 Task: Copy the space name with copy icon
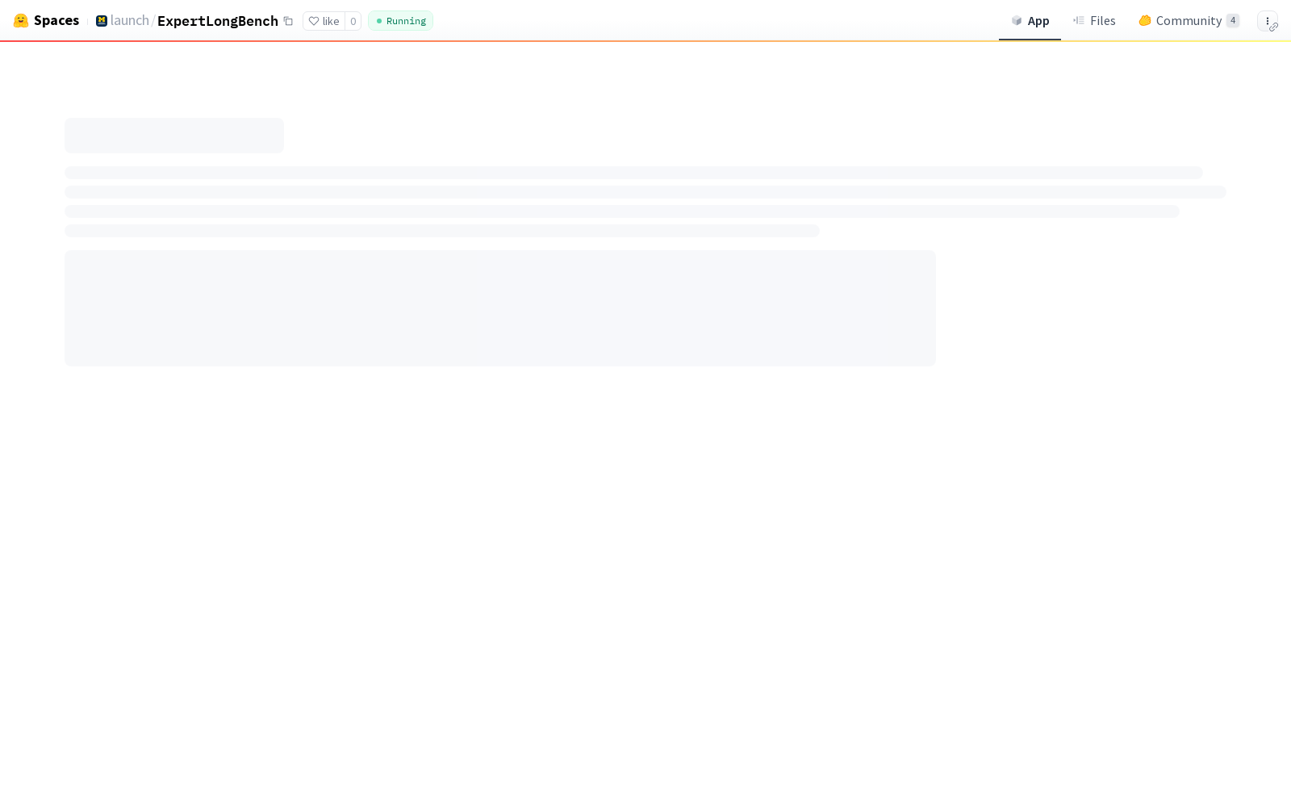[288, 21]
